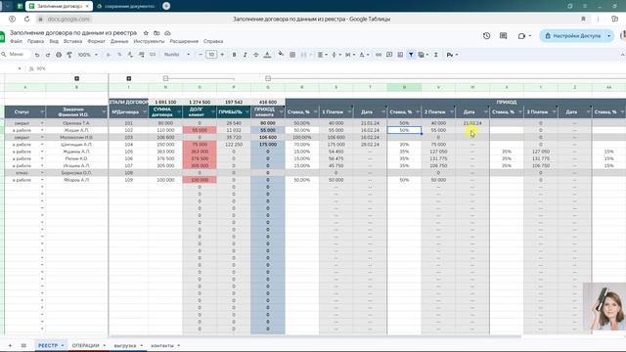Move the document using folder icon
Viewport: 626px width, 352px height.
(156, 33)
